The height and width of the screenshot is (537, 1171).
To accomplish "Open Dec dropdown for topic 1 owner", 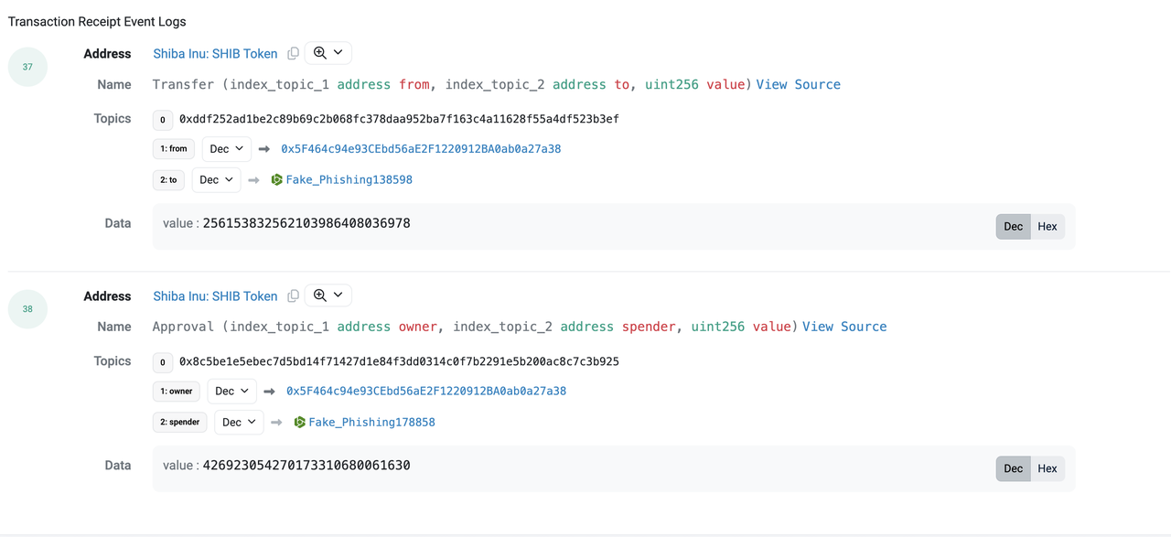I will (232, 392).
